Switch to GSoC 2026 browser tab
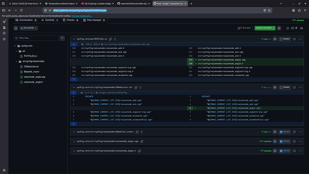 pyautogui.click(x=25, y=4)
